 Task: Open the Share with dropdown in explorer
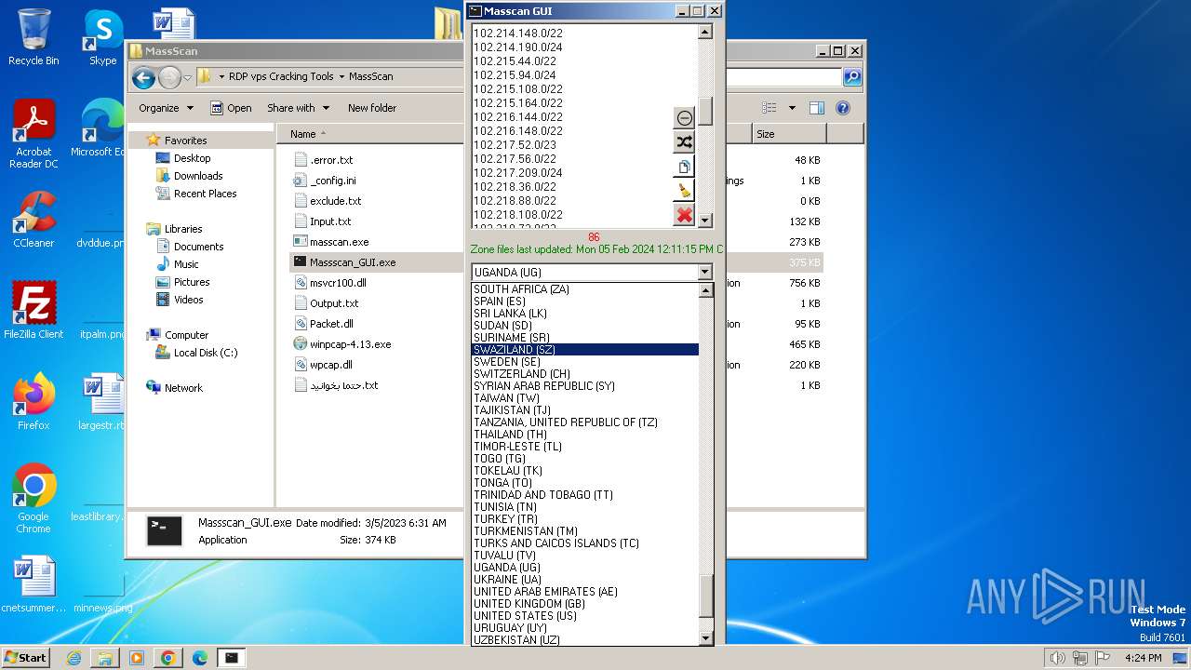click(x=298, y=108)
